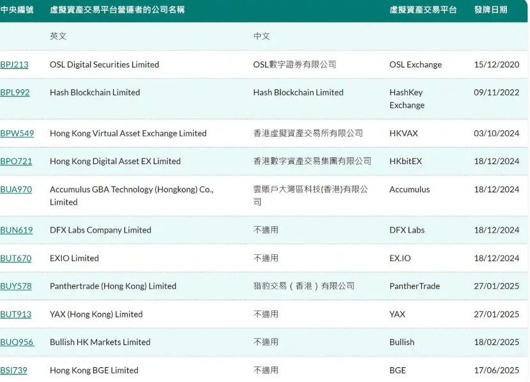Select date 27/01/2025 in the YAX row
The height and width of the screenshot is (382, 530).
pyautogui.click(x=497, y=314)
